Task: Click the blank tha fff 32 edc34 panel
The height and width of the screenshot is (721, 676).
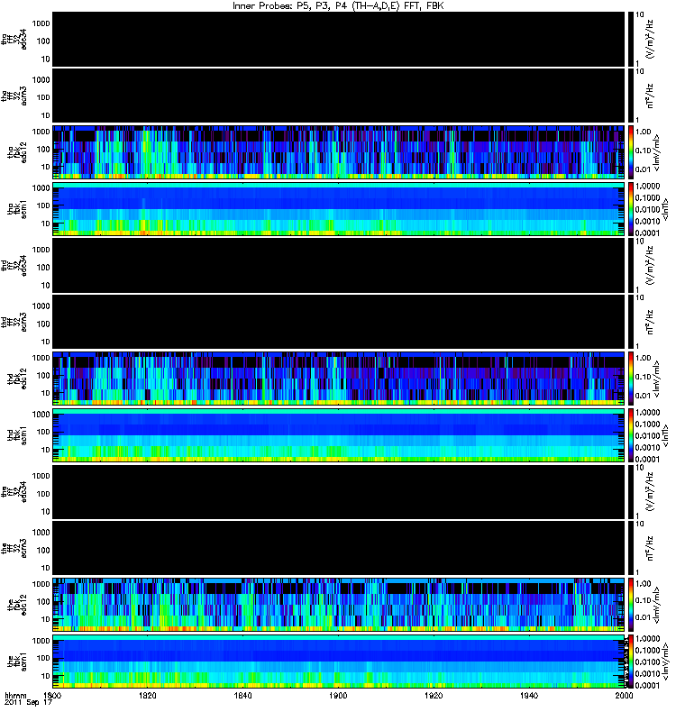Action: pos(339,39)
